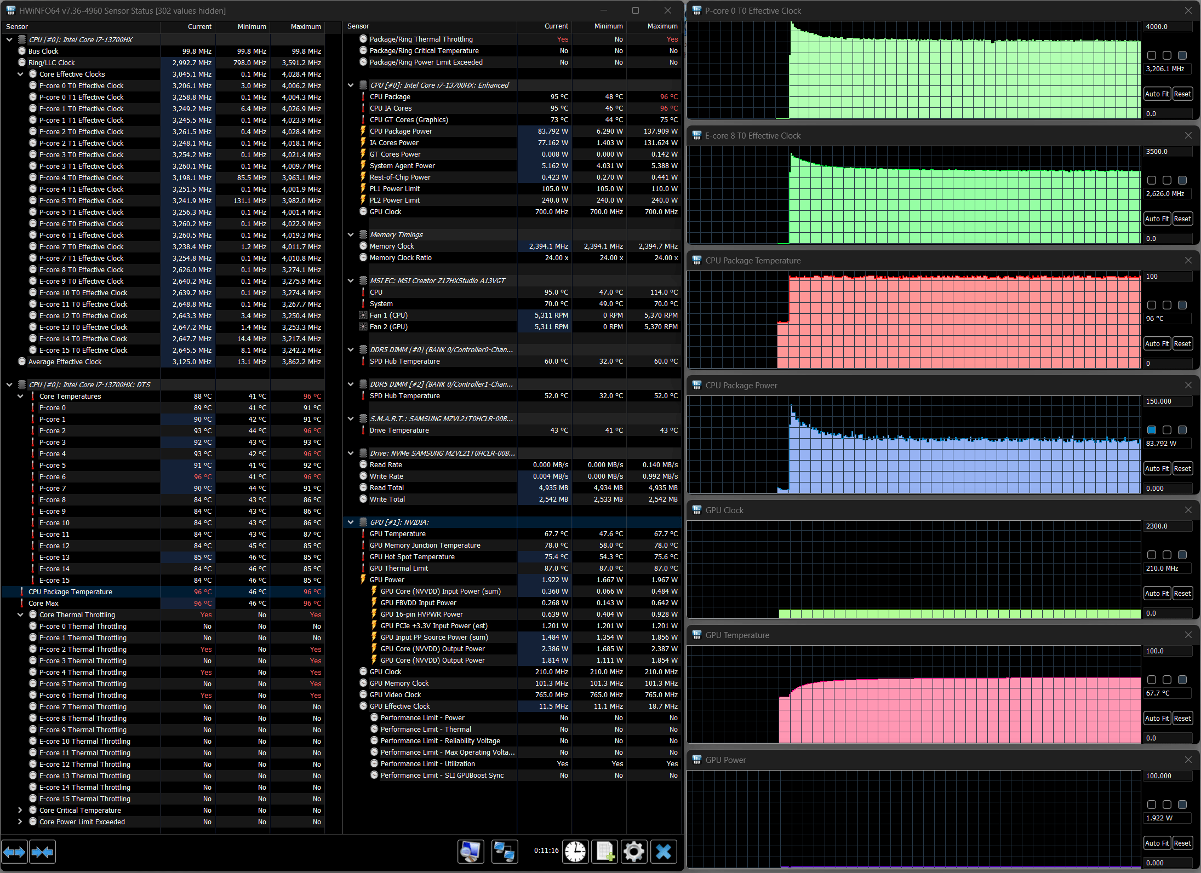
Task: Click the expand columns double-arrow icon
Action: tap(14, 852)
